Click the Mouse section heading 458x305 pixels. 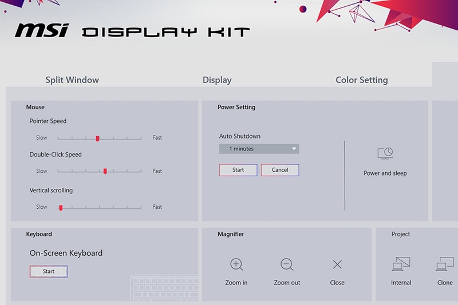tap(35, 107)
